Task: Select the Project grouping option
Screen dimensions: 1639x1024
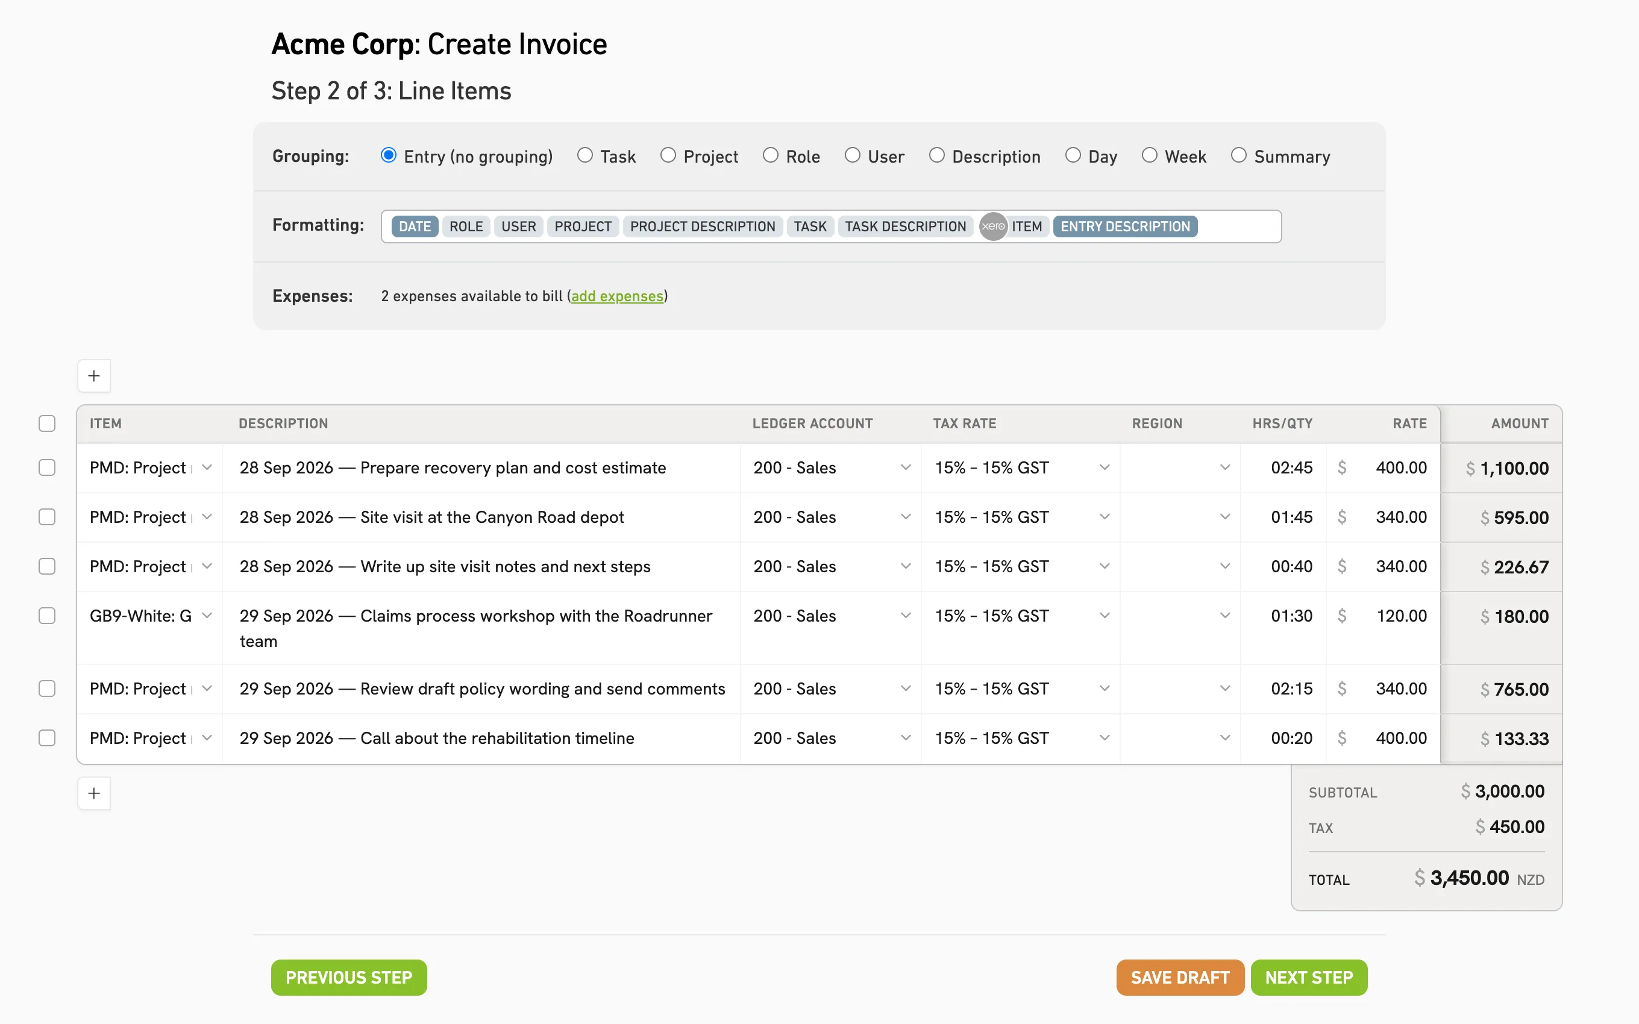Action: tap(668, 156)
